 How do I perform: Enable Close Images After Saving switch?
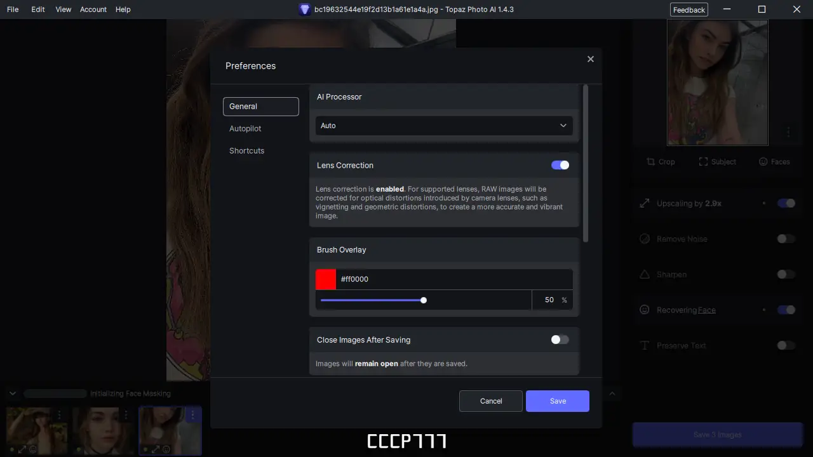click(x=560, y=340)
